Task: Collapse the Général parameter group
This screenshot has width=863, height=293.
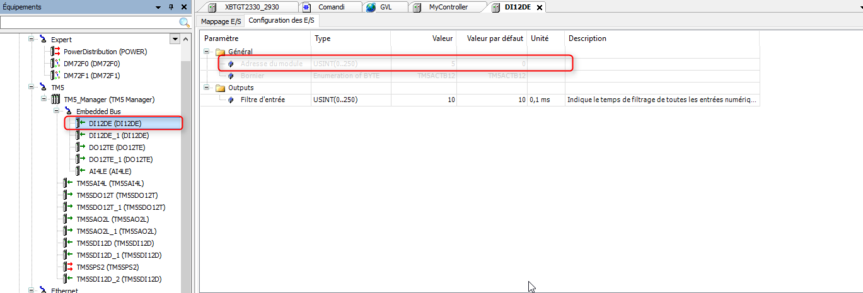Action: [206, 52]
